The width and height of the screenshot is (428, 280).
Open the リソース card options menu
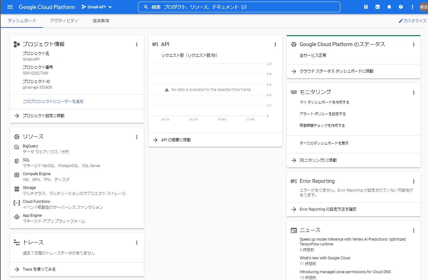137,137
